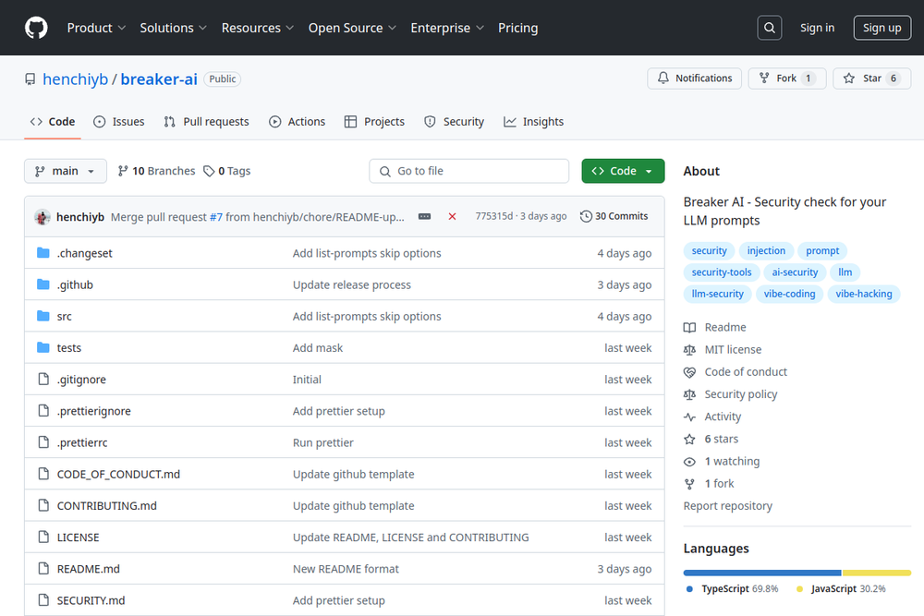The height and width of the screenshot is (616, 924).
Task: Open the 'New README format' commit message
Action: click(346, 569)
